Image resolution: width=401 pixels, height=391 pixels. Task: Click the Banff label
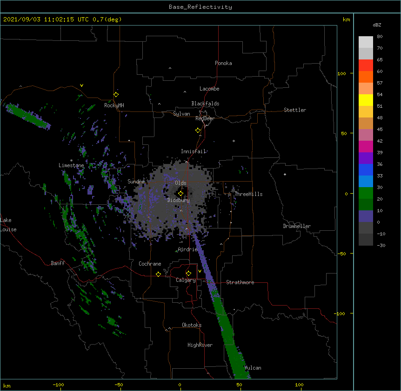click(58, 263)
